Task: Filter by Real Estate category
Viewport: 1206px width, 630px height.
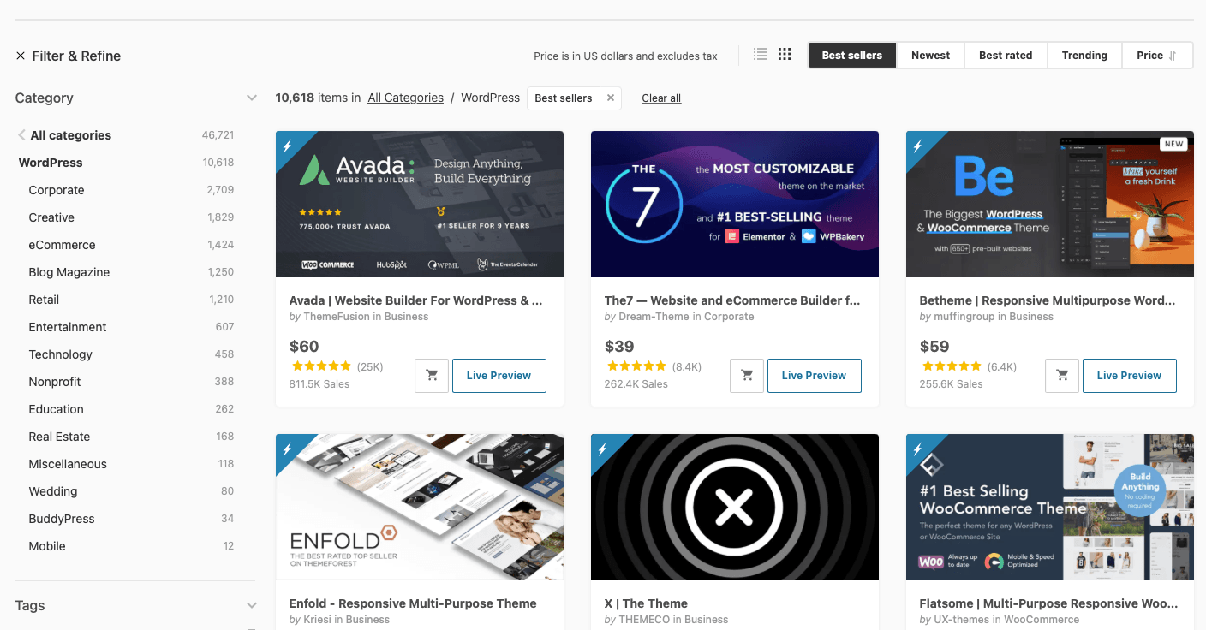Action: (59, 437)
